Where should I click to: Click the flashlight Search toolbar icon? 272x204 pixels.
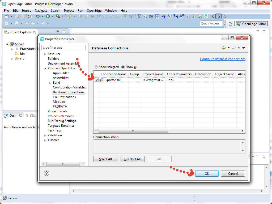[x=69, y=16]
